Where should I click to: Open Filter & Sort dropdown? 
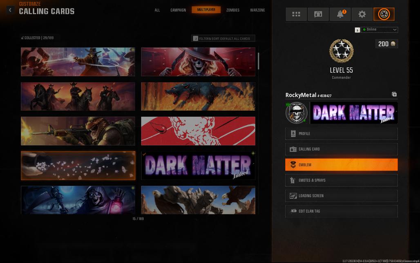pyautogui.click(x=223, y=39)
